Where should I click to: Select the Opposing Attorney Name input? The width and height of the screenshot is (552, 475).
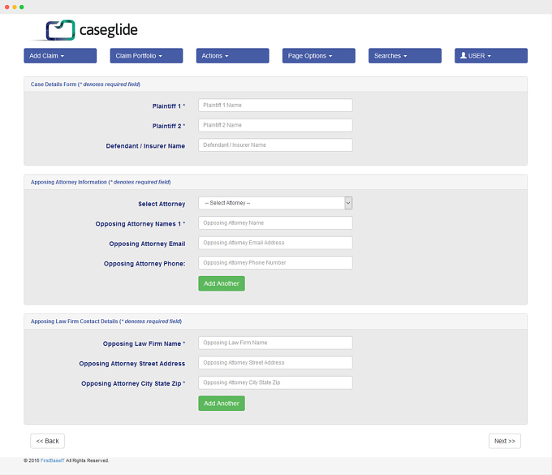275,223
